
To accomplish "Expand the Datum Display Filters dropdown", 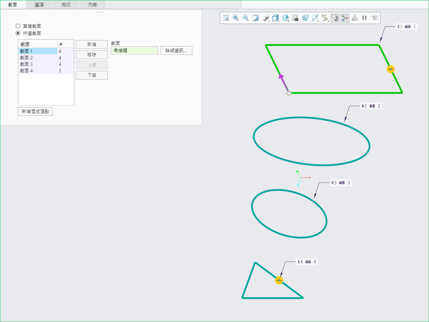I will pos(325,18).
